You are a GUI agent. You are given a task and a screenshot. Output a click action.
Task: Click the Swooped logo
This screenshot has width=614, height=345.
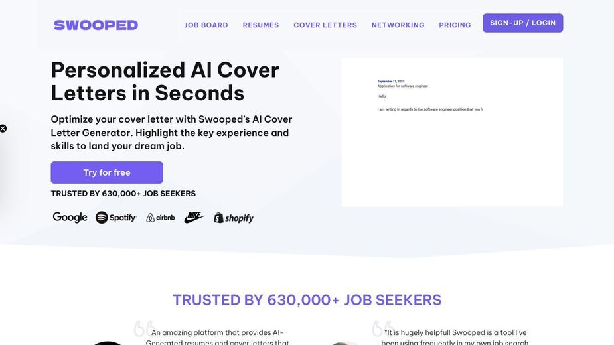click(96, 25)
